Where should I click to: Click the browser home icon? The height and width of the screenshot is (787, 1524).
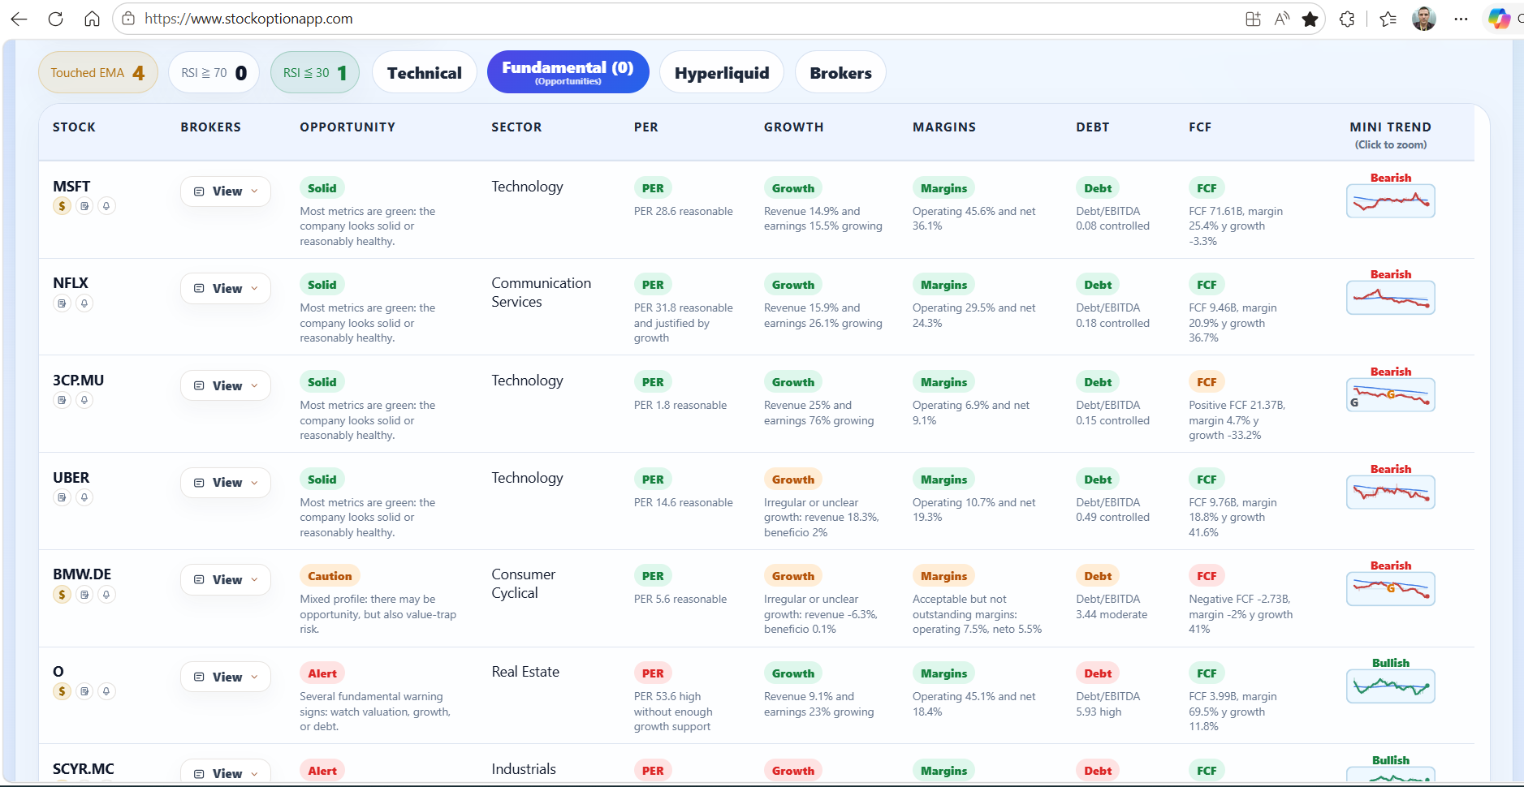point(92,19)
